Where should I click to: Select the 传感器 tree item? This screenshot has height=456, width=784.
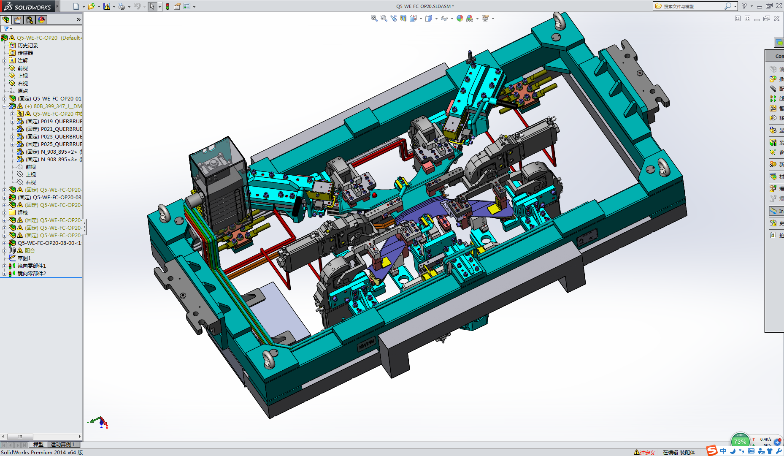point(25,53)
